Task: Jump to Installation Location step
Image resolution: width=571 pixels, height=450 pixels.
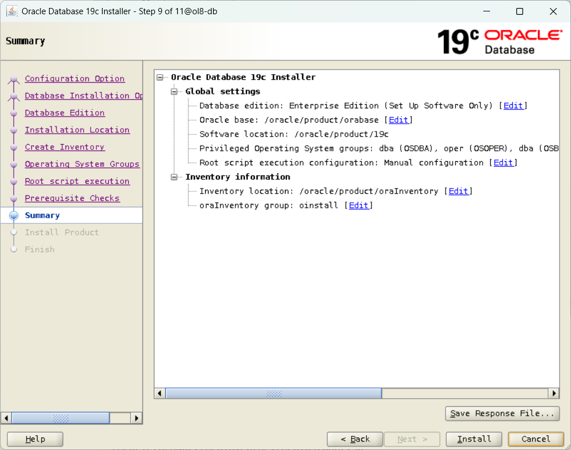Action: (77, 130)
